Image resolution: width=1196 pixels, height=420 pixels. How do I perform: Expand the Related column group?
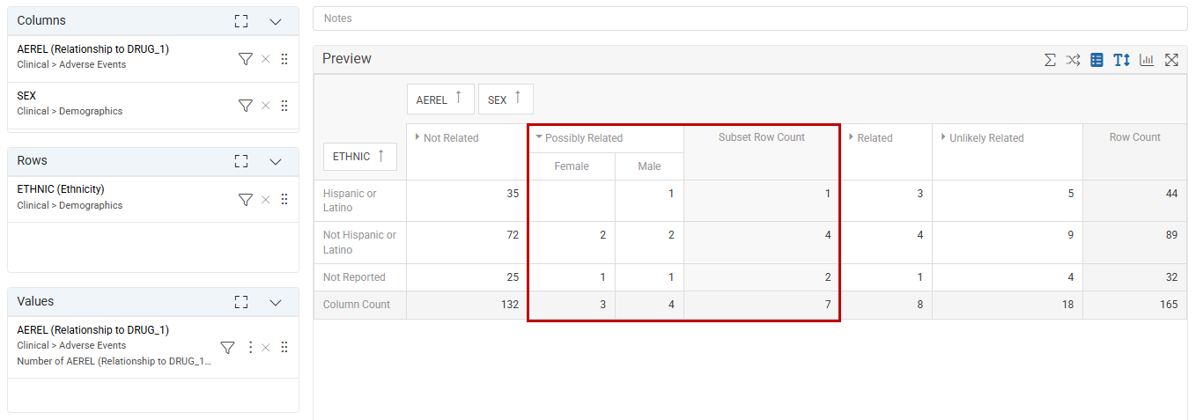point(851,137)
